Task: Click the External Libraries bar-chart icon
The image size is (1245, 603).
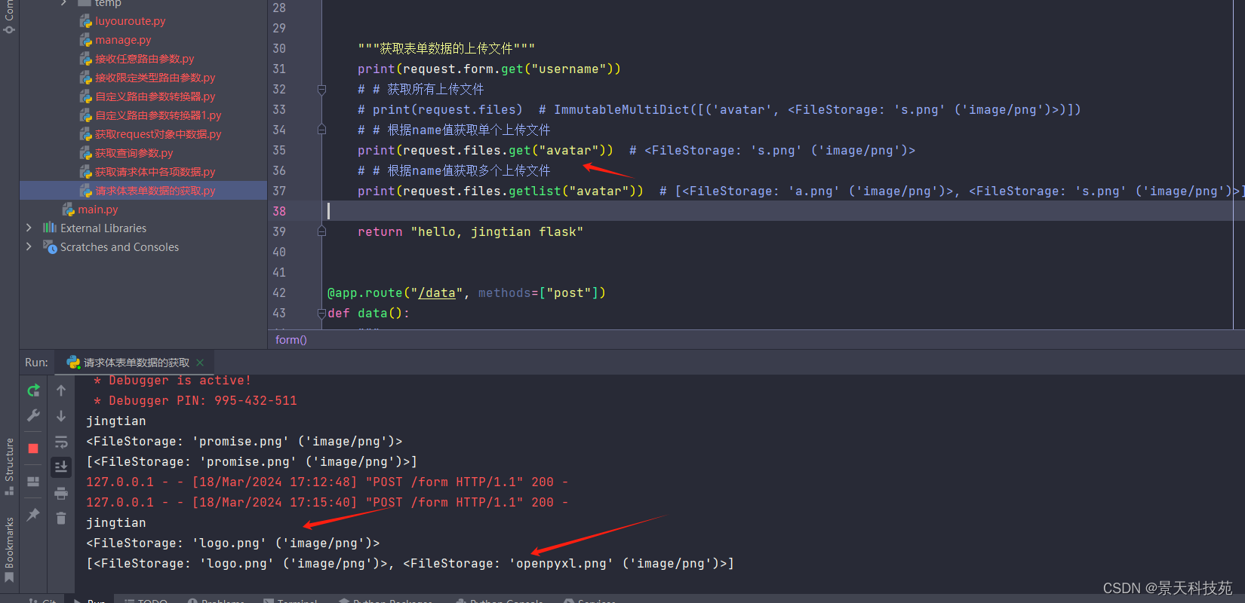Action: click(x=50, y=228)
